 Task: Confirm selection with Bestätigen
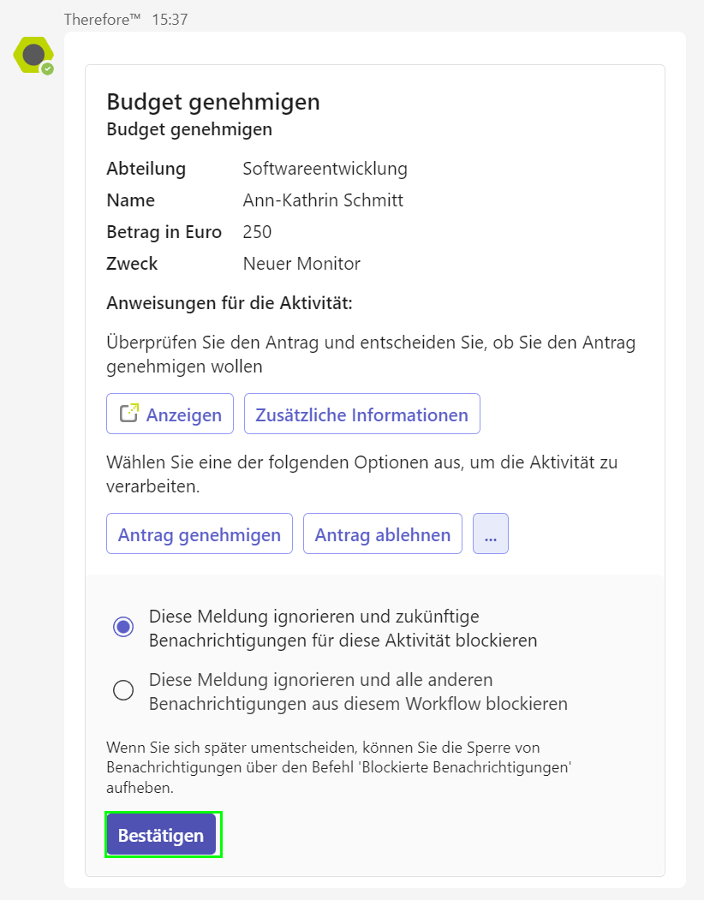pos(161,835)
